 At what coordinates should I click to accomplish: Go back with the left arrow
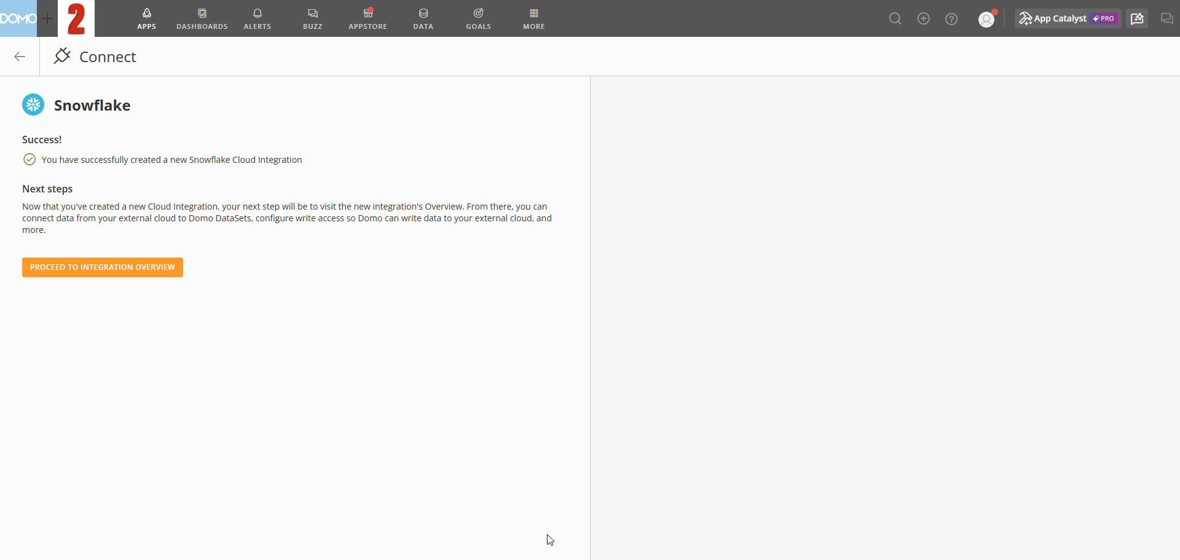[20, 57]
